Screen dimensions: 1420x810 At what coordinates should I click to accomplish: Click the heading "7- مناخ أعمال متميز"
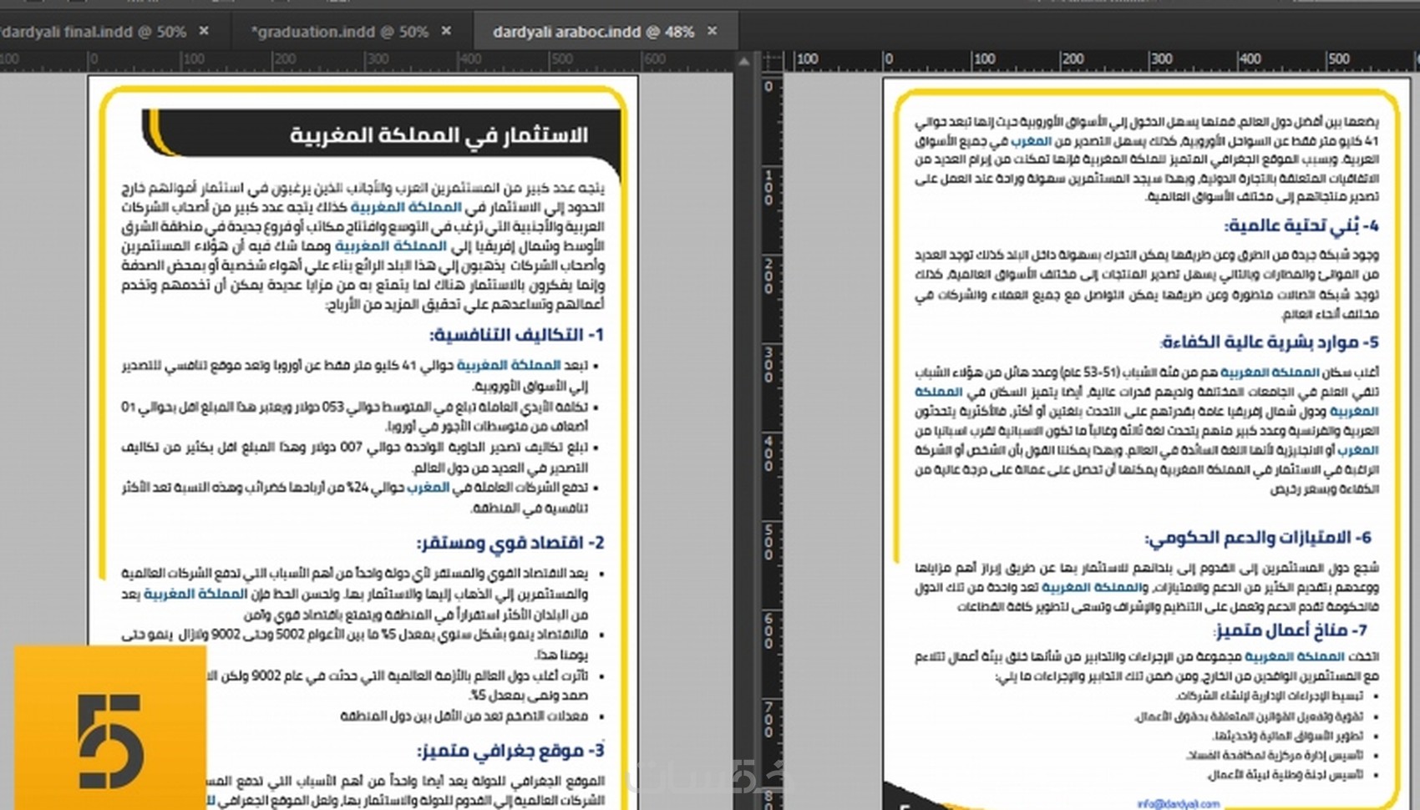click(x=1291, y=630)
